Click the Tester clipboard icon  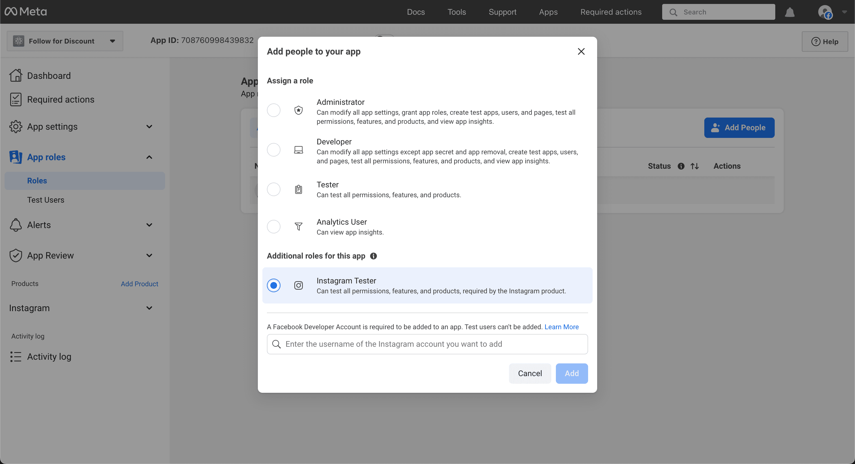click(298, 189)
